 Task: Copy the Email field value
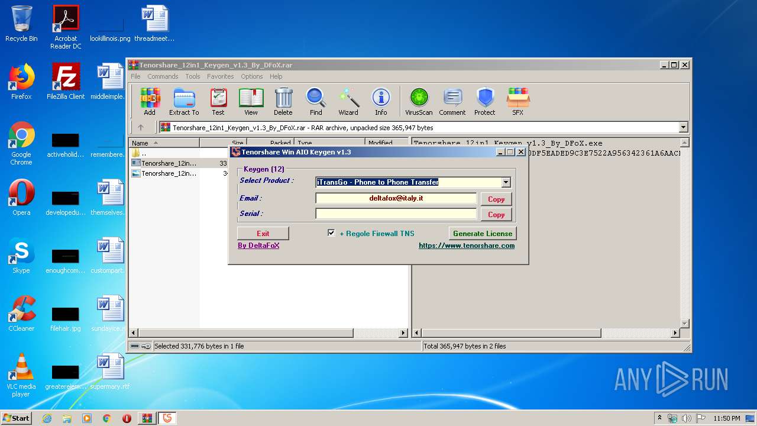click(496, 199)
